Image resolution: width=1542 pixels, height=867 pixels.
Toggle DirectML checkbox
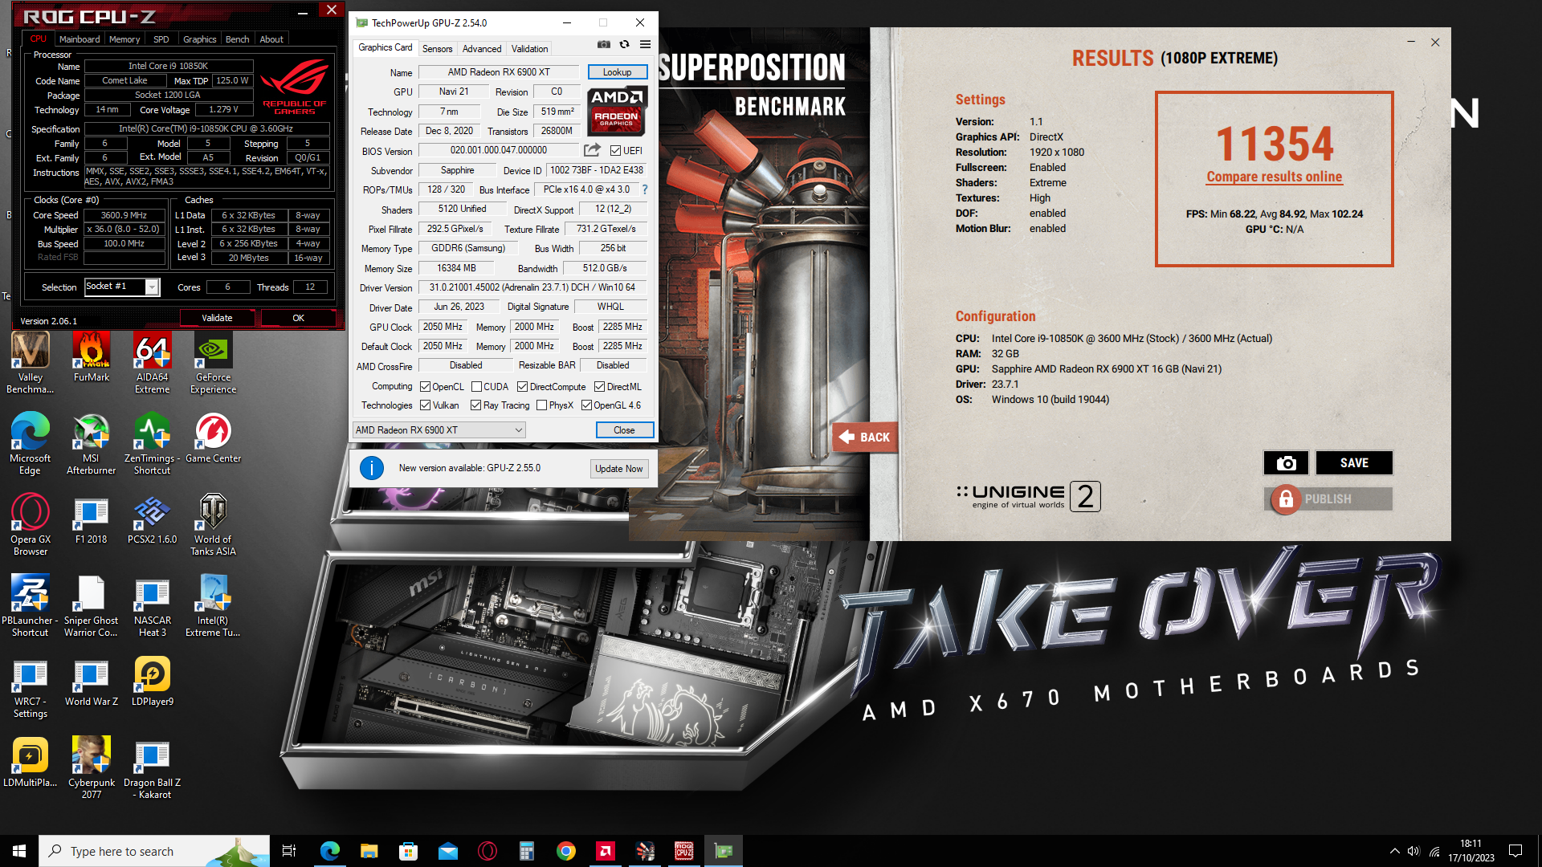(599, 386)
